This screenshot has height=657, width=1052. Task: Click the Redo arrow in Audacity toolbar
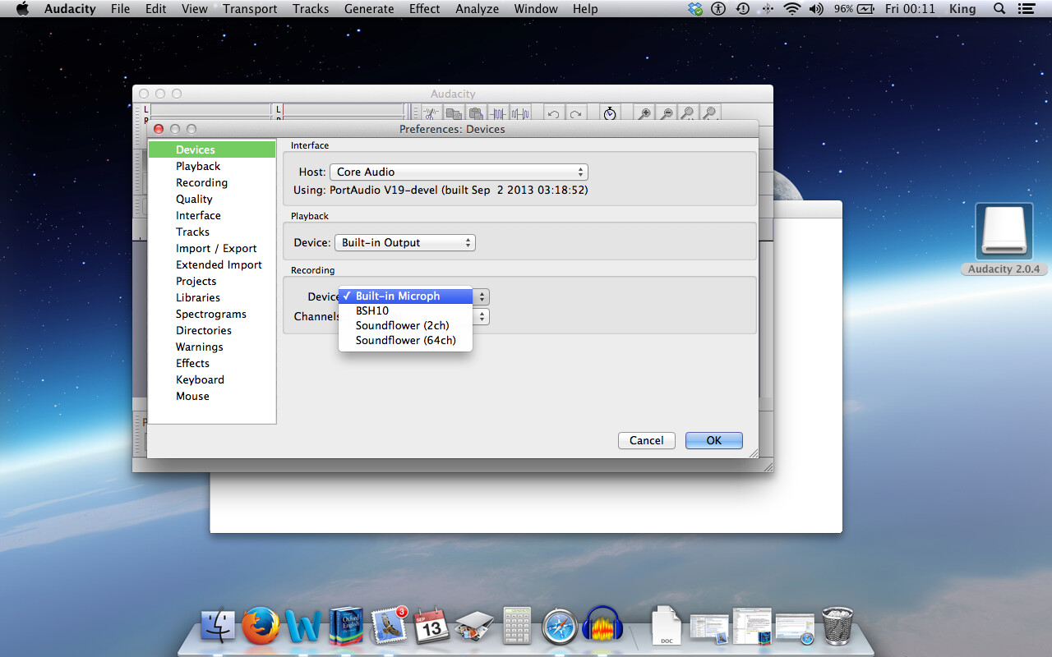pyautogui.click(x=576, y=113)
